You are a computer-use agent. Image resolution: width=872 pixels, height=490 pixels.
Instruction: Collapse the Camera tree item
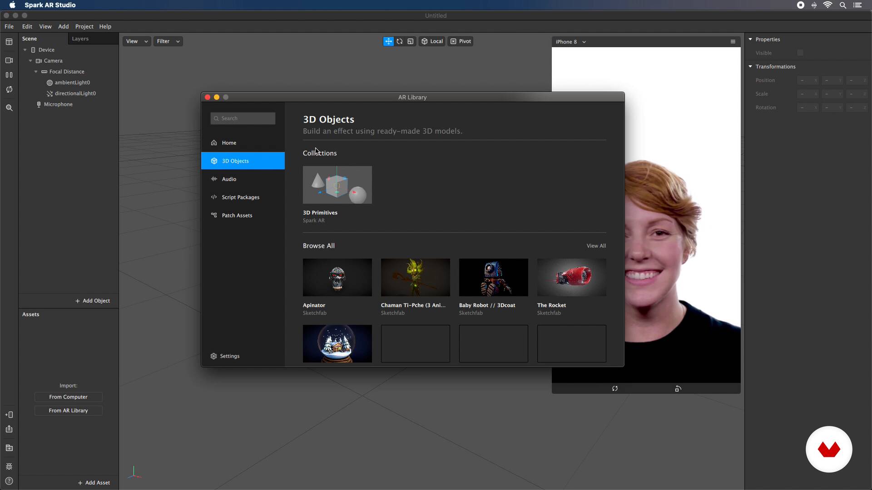click(30, 61)
